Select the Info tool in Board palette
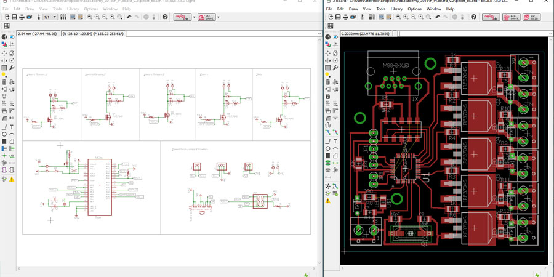This screenshot has width=554, height=277. click(x=328, y=37)
